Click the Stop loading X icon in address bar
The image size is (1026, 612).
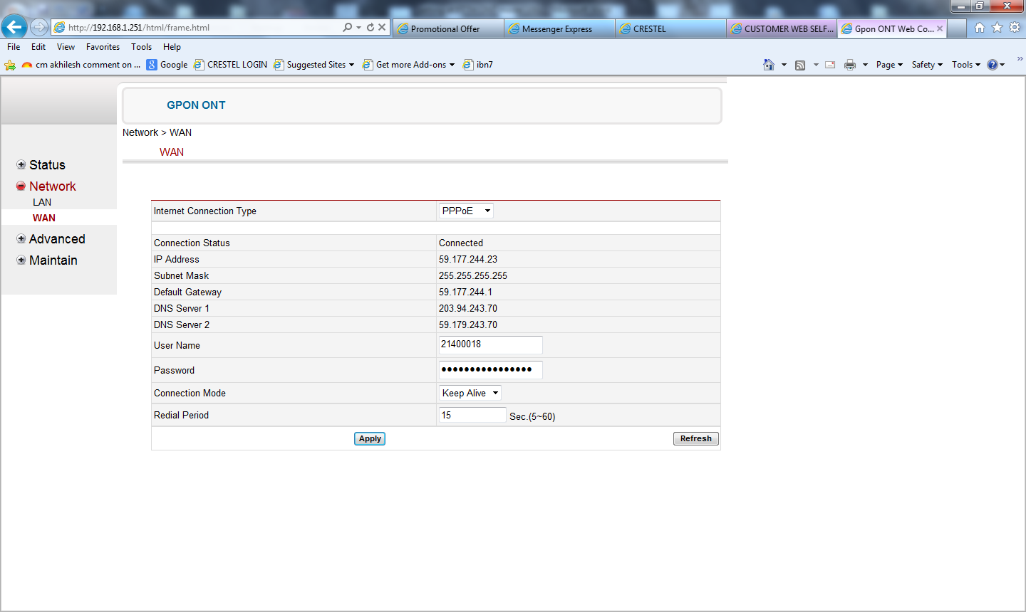click(x=382, y=27)
